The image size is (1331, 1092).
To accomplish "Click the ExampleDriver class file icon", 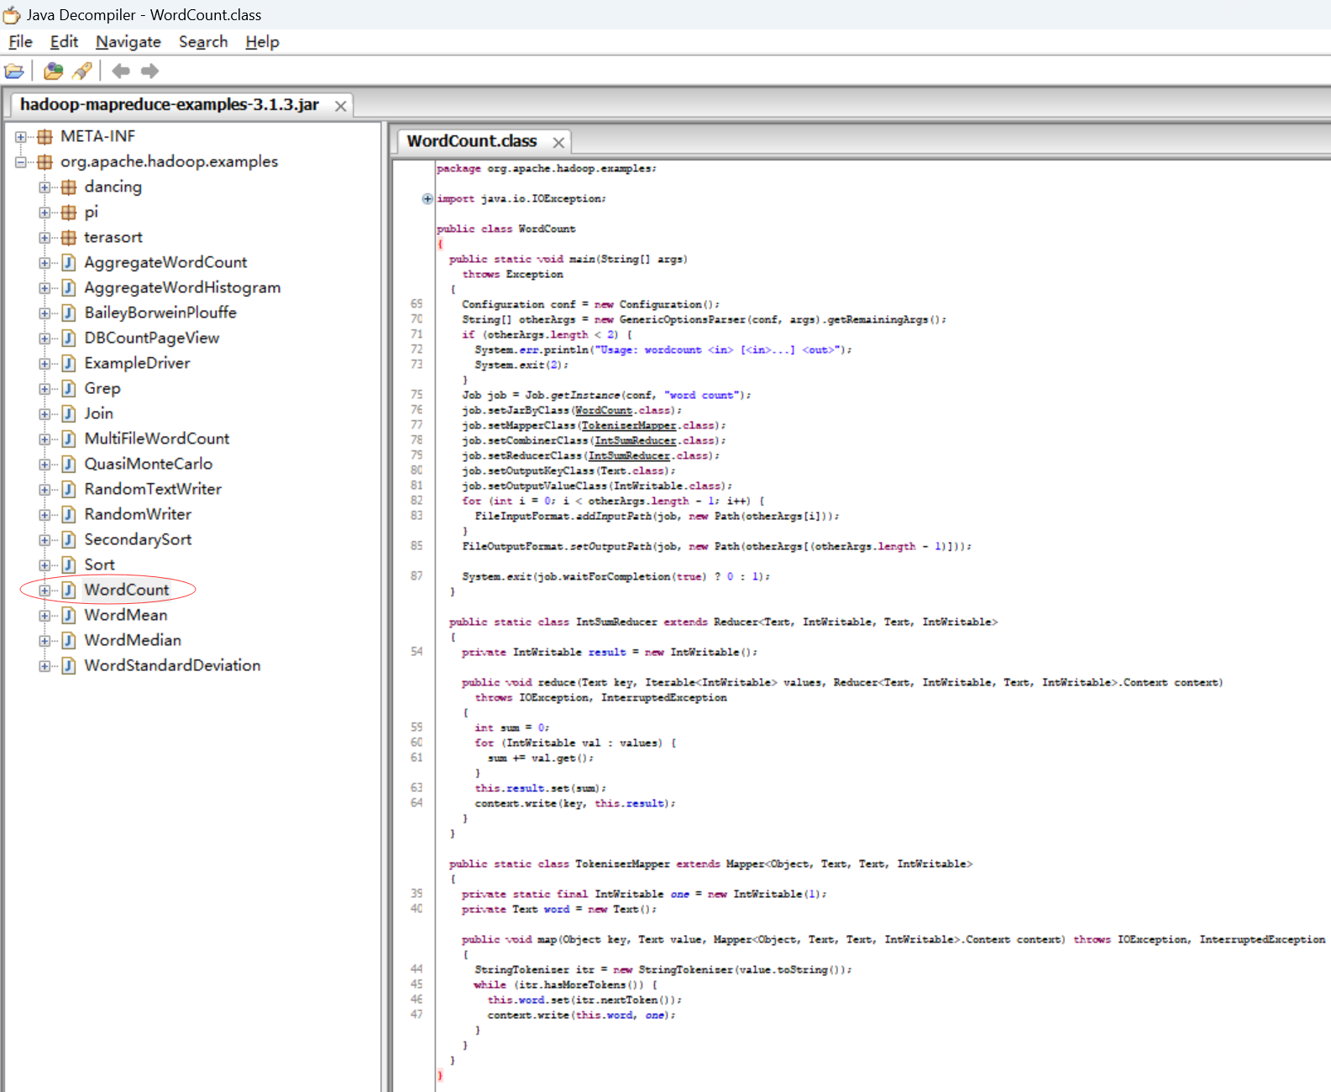I will 69,364.
